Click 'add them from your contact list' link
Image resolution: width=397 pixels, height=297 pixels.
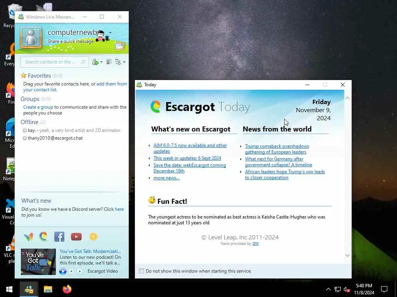pos(75,87)
